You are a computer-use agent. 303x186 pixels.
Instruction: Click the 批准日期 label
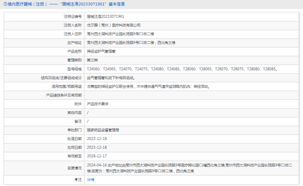(74, 139)
